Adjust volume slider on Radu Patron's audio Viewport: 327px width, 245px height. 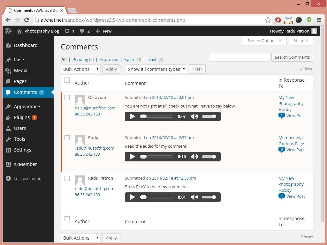(x=209, y=197)
